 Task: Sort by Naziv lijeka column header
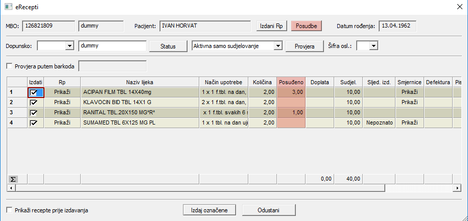[139, 82]
